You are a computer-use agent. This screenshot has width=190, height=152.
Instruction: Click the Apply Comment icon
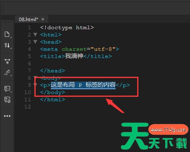click(x=7, y=89)
